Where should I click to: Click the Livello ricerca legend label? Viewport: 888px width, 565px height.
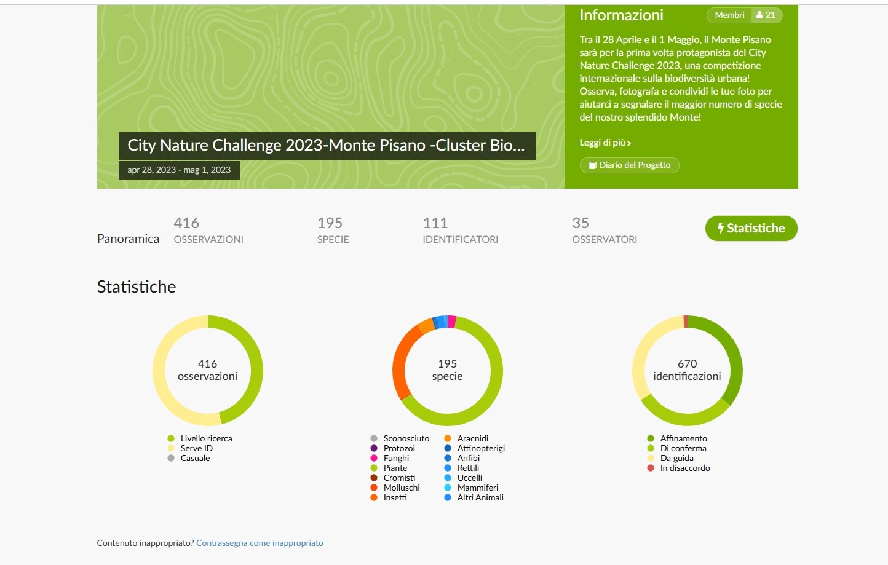pos(207,438)
